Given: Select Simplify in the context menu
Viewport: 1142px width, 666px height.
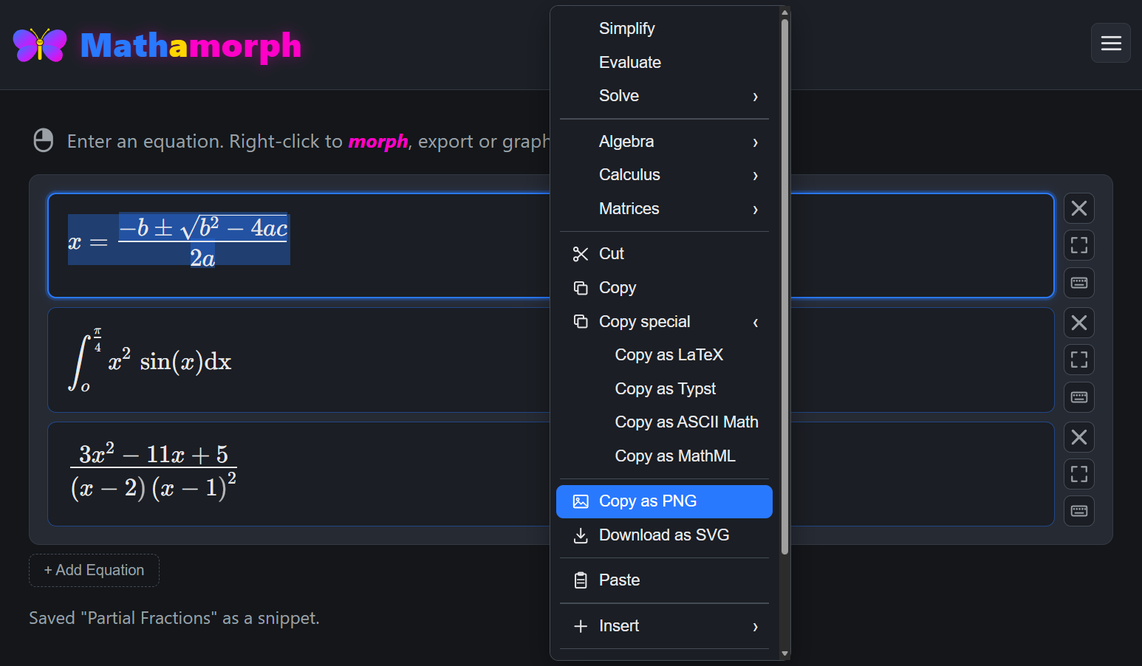Looking at the screenshot, I should pos(664,29).
